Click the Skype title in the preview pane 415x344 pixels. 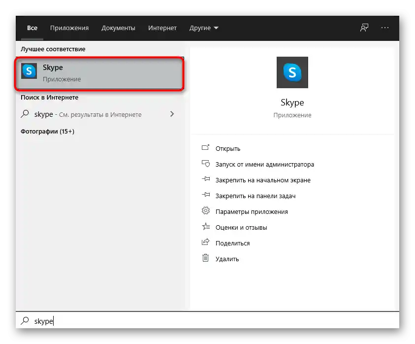(292, 103)
